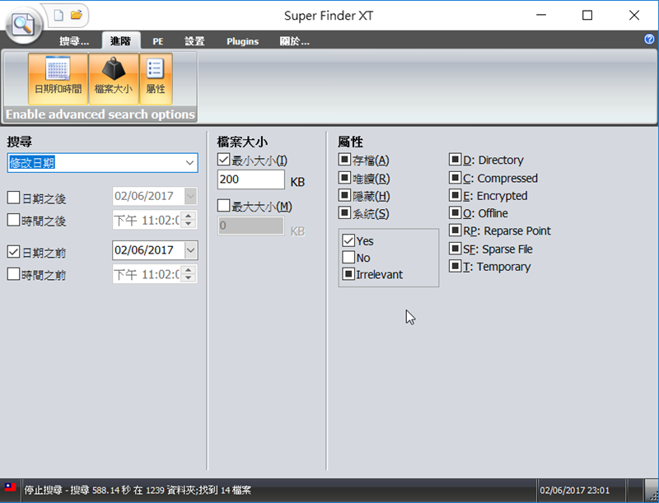This screenshot has height=503, width=659.
Task: Close the Super Finder XT window
Action: 634,15
